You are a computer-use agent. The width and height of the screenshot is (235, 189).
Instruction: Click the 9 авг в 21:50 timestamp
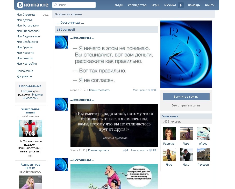coord(78,150)
